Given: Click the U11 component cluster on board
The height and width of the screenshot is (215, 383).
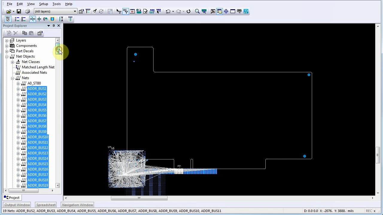Looking at the screenshot, I should click(127, 169).
